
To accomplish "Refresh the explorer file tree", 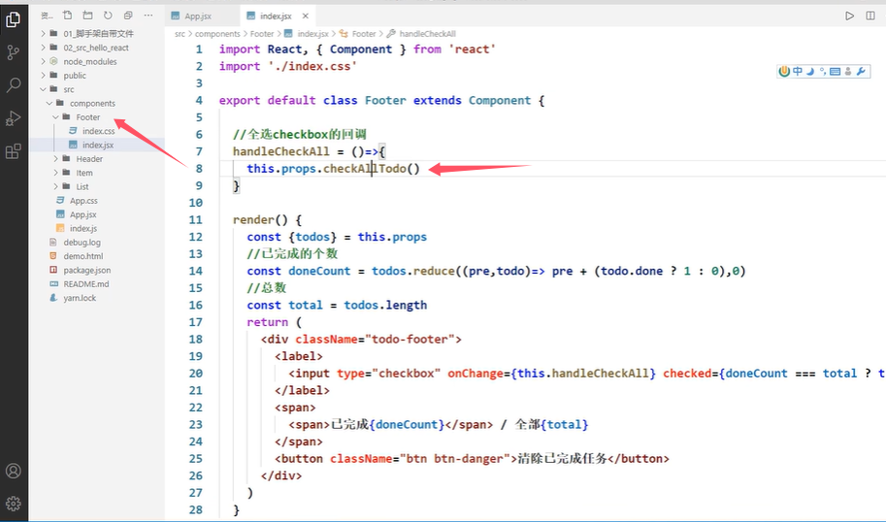I will coord(108,16).
